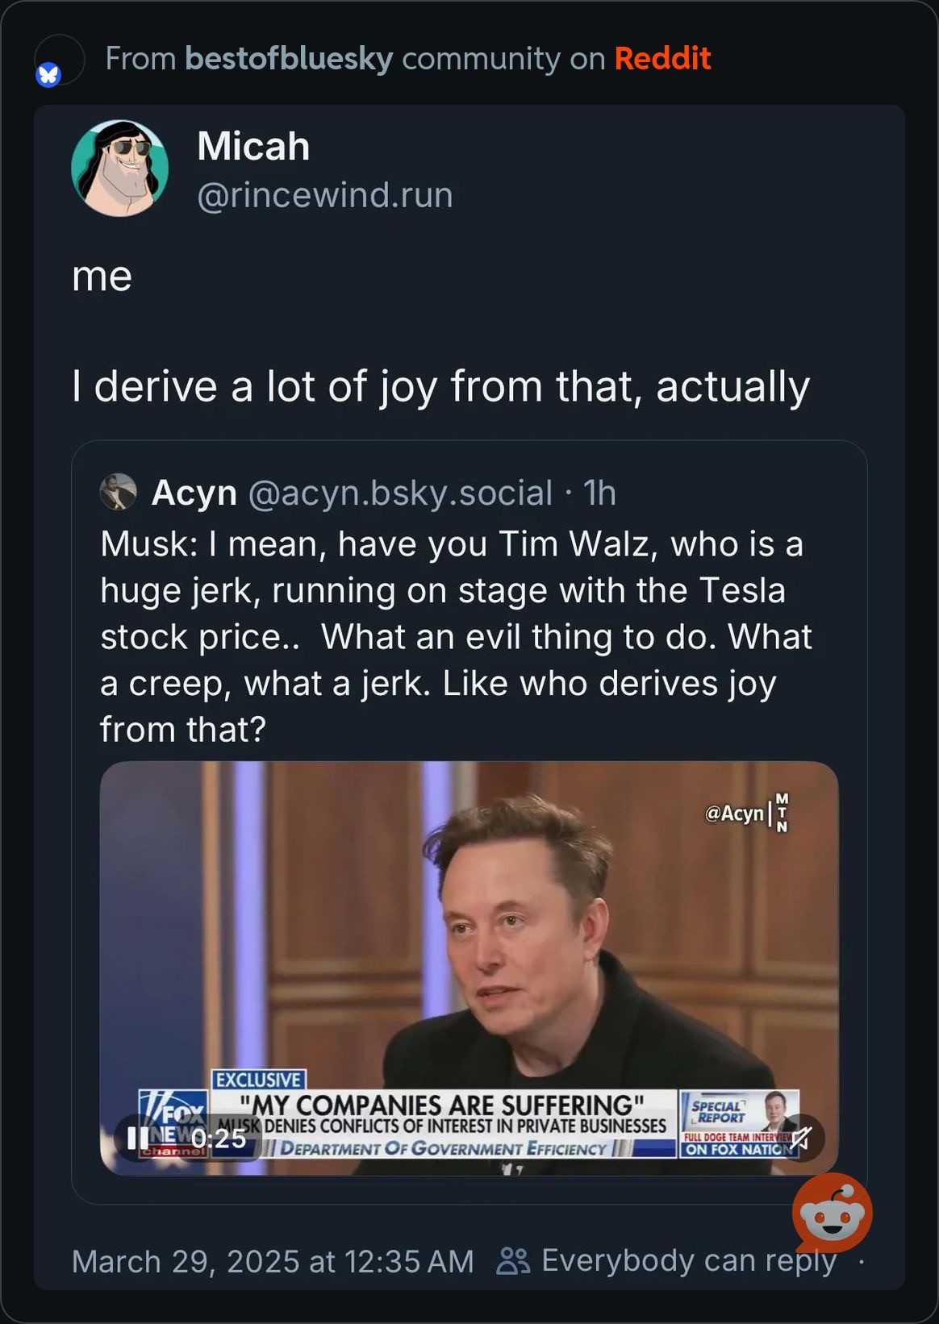
Task: Visit the @rincewind.run handle
Action: (324, 195)
